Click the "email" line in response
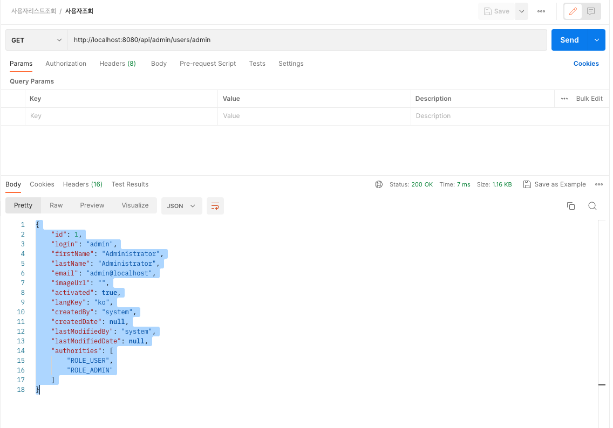 tap(103, 273)
